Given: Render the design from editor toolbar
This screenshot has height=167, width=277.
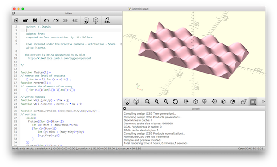Looking at the screenshot, I should pos(96,20).
